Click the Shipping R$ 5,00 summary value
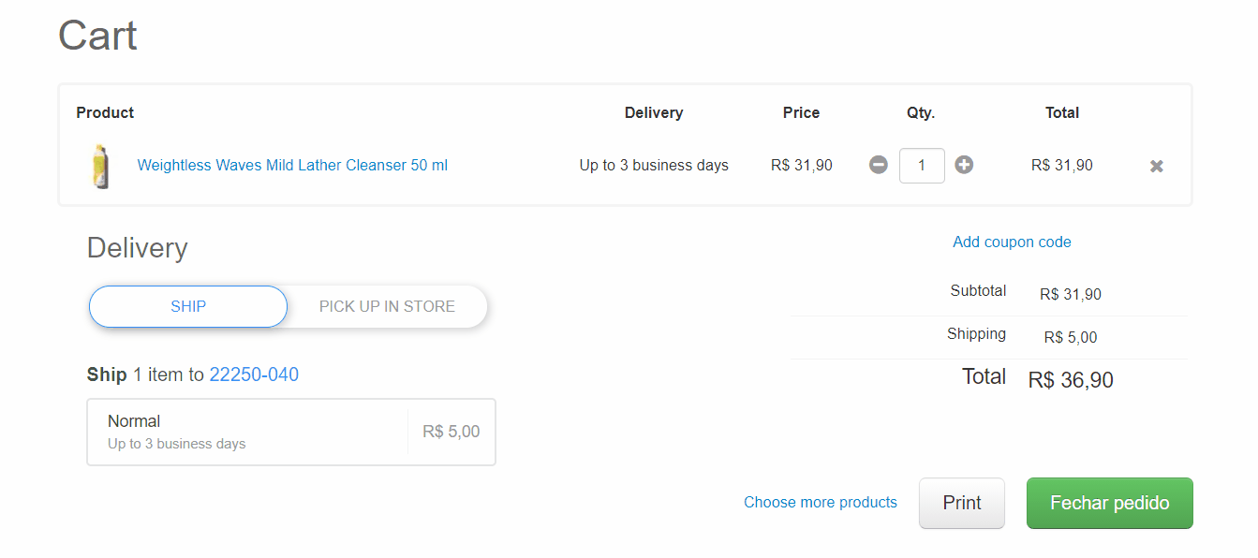Image resolution: width=1258 pixels, height=558 pixels. click(x=1071, y=338)
